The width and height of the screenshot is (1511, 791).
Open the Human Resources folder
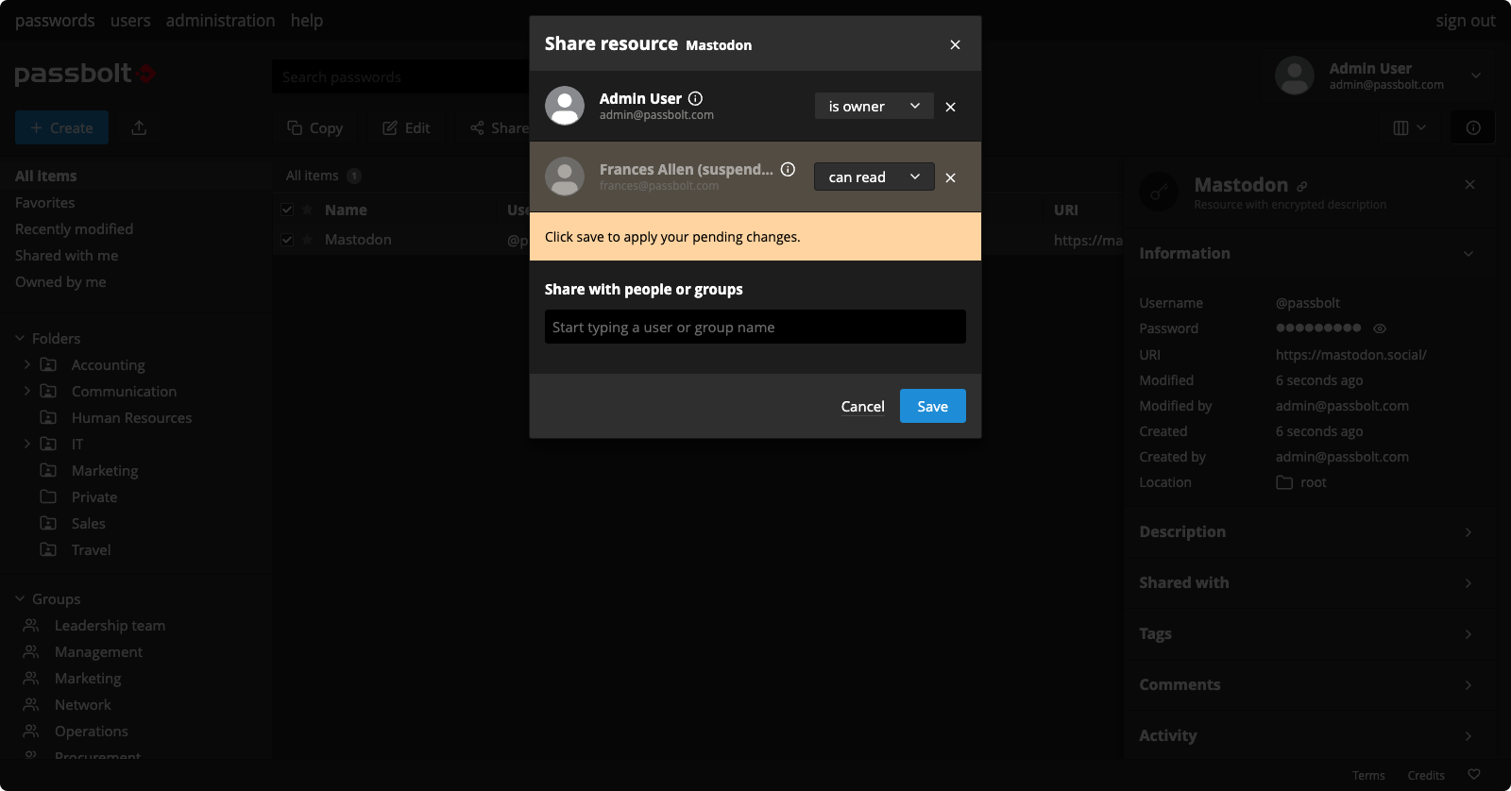tap(131, 417)
